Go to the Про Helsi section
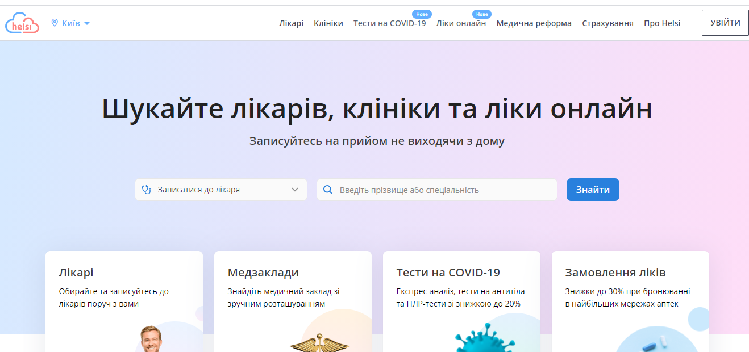Image resolution: width=749 pixels, height=352 pixels. (661, 23)
